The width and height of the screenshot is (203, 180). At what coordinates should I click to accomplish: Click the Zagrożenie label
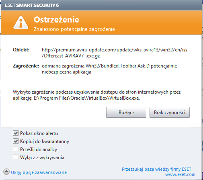[x=26, y=66]
